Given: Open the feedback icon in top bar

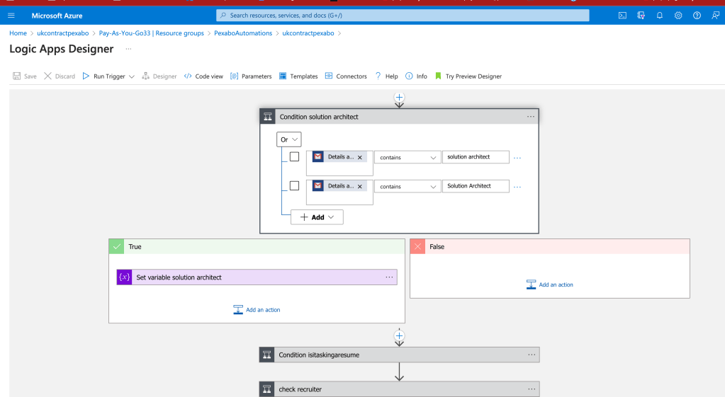Looking at the screenshot, I should [715, 16].
